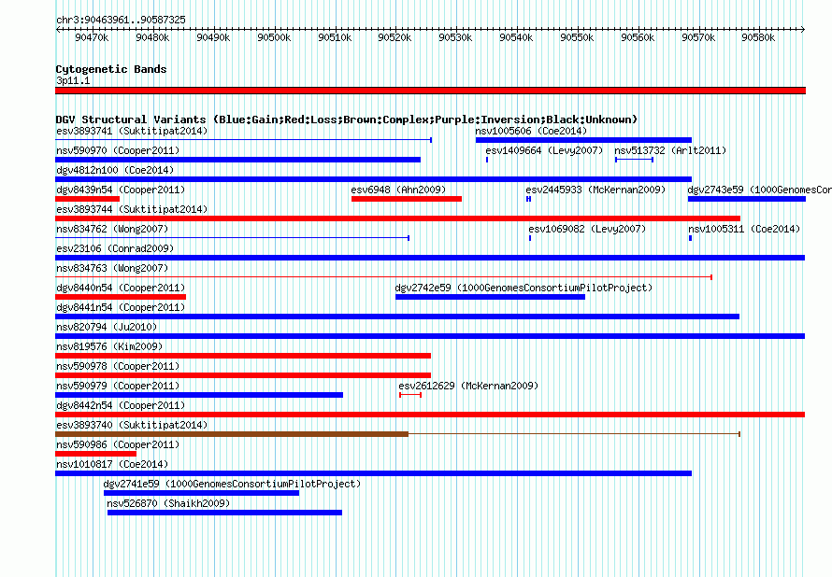
Task: Click the nsv819576 (Kim2009) label
Action: (109, 346)
